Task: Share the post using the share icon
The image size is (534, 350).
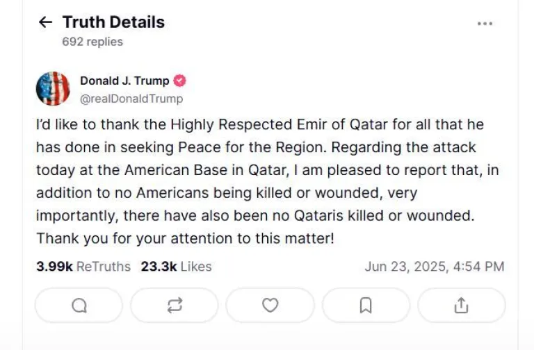Action: click(461, 306)
